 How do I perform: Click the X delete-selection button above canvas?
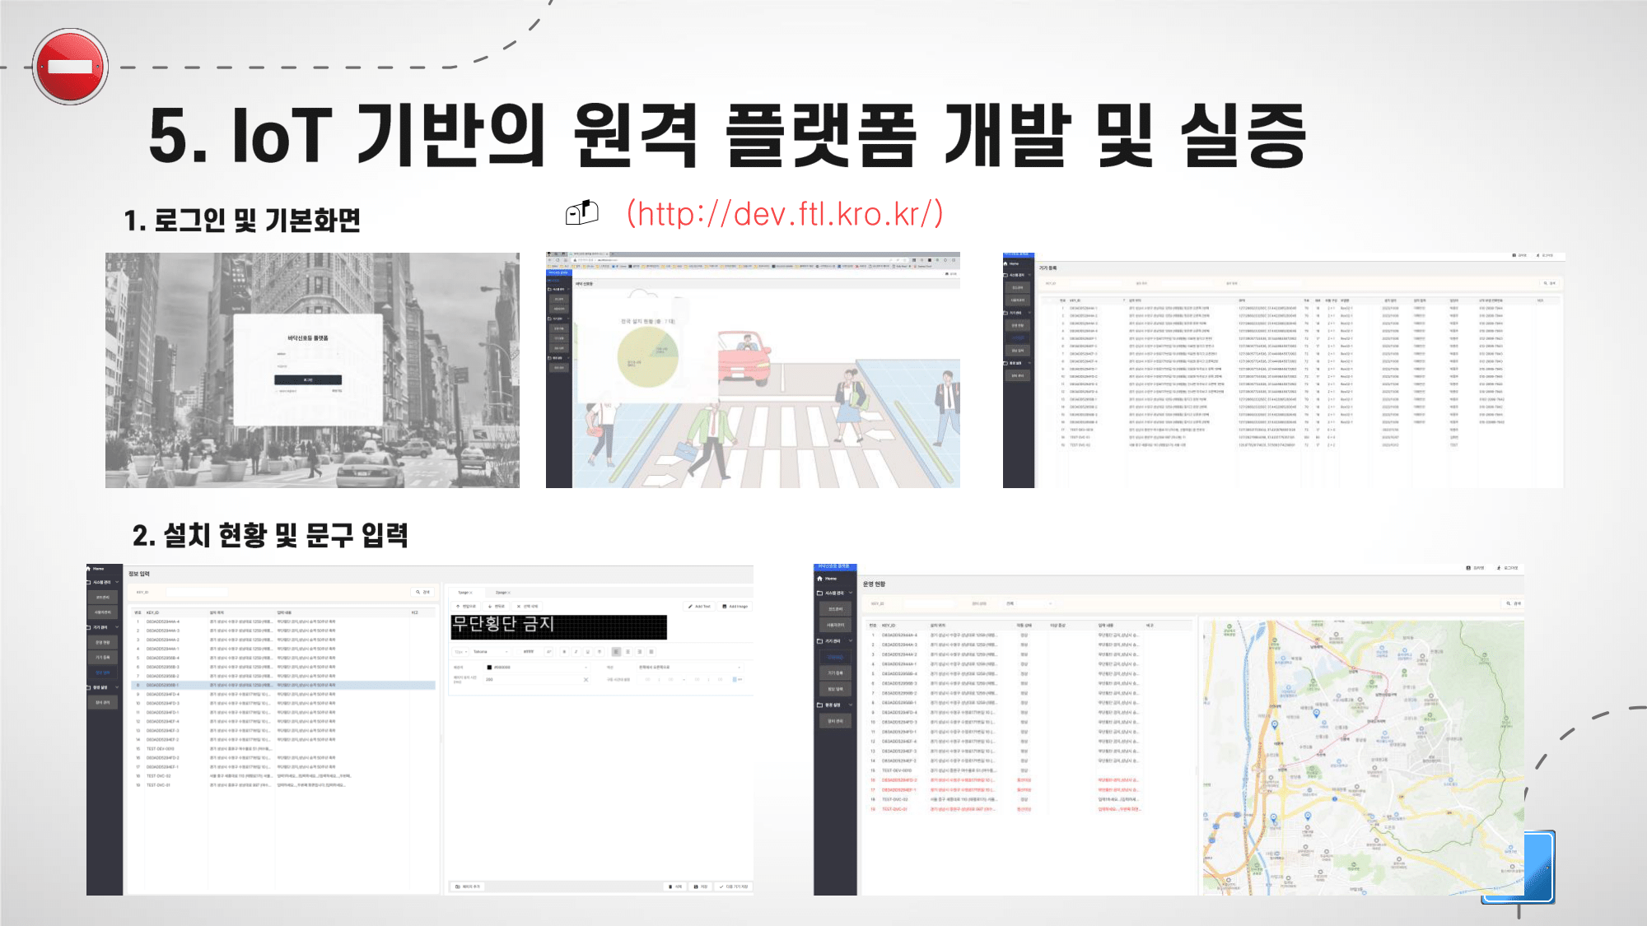[x=527, y=606]
